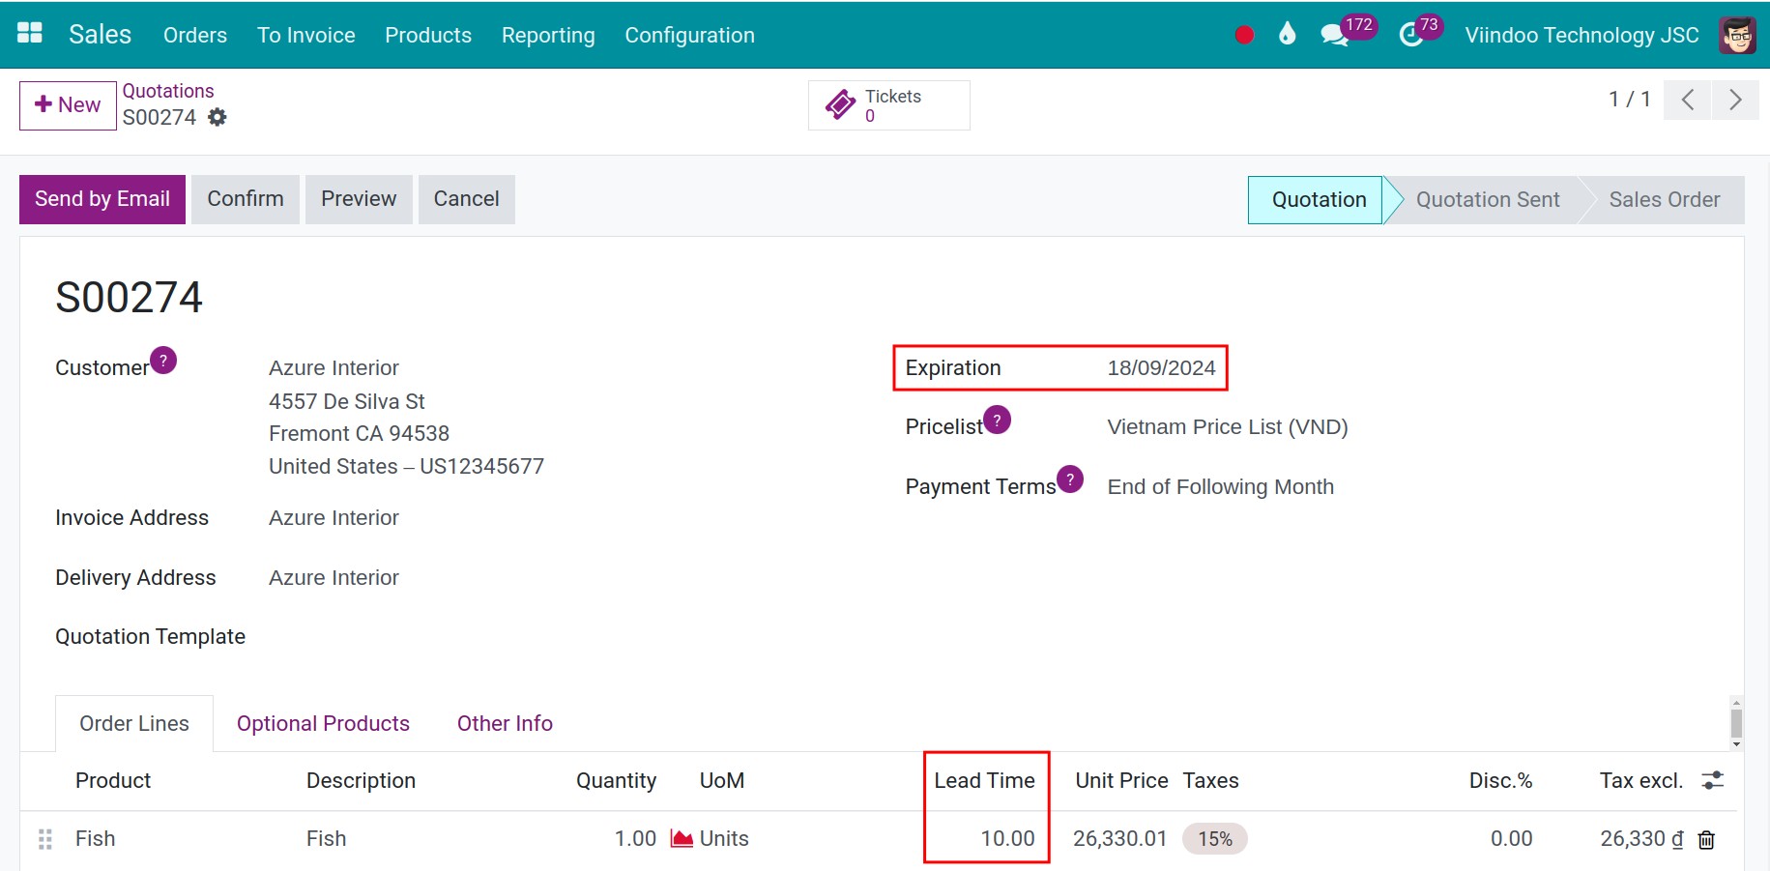Delete the Fish order line trash icon
Screen dimensions: 1770x871
coord(1706,840)
